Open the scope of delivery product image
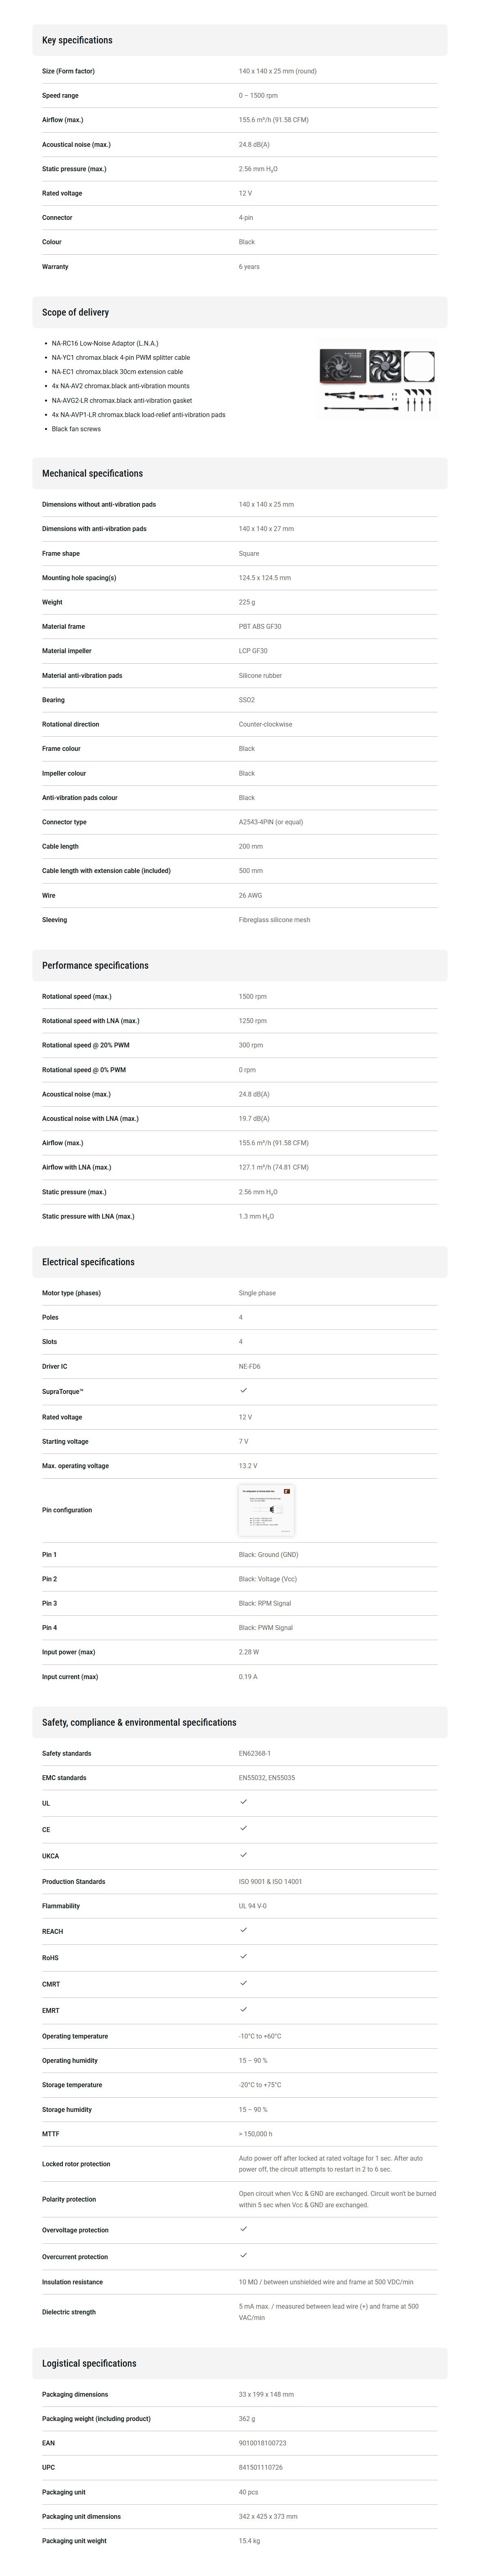 pyautogui.click(x=378, y=381)
